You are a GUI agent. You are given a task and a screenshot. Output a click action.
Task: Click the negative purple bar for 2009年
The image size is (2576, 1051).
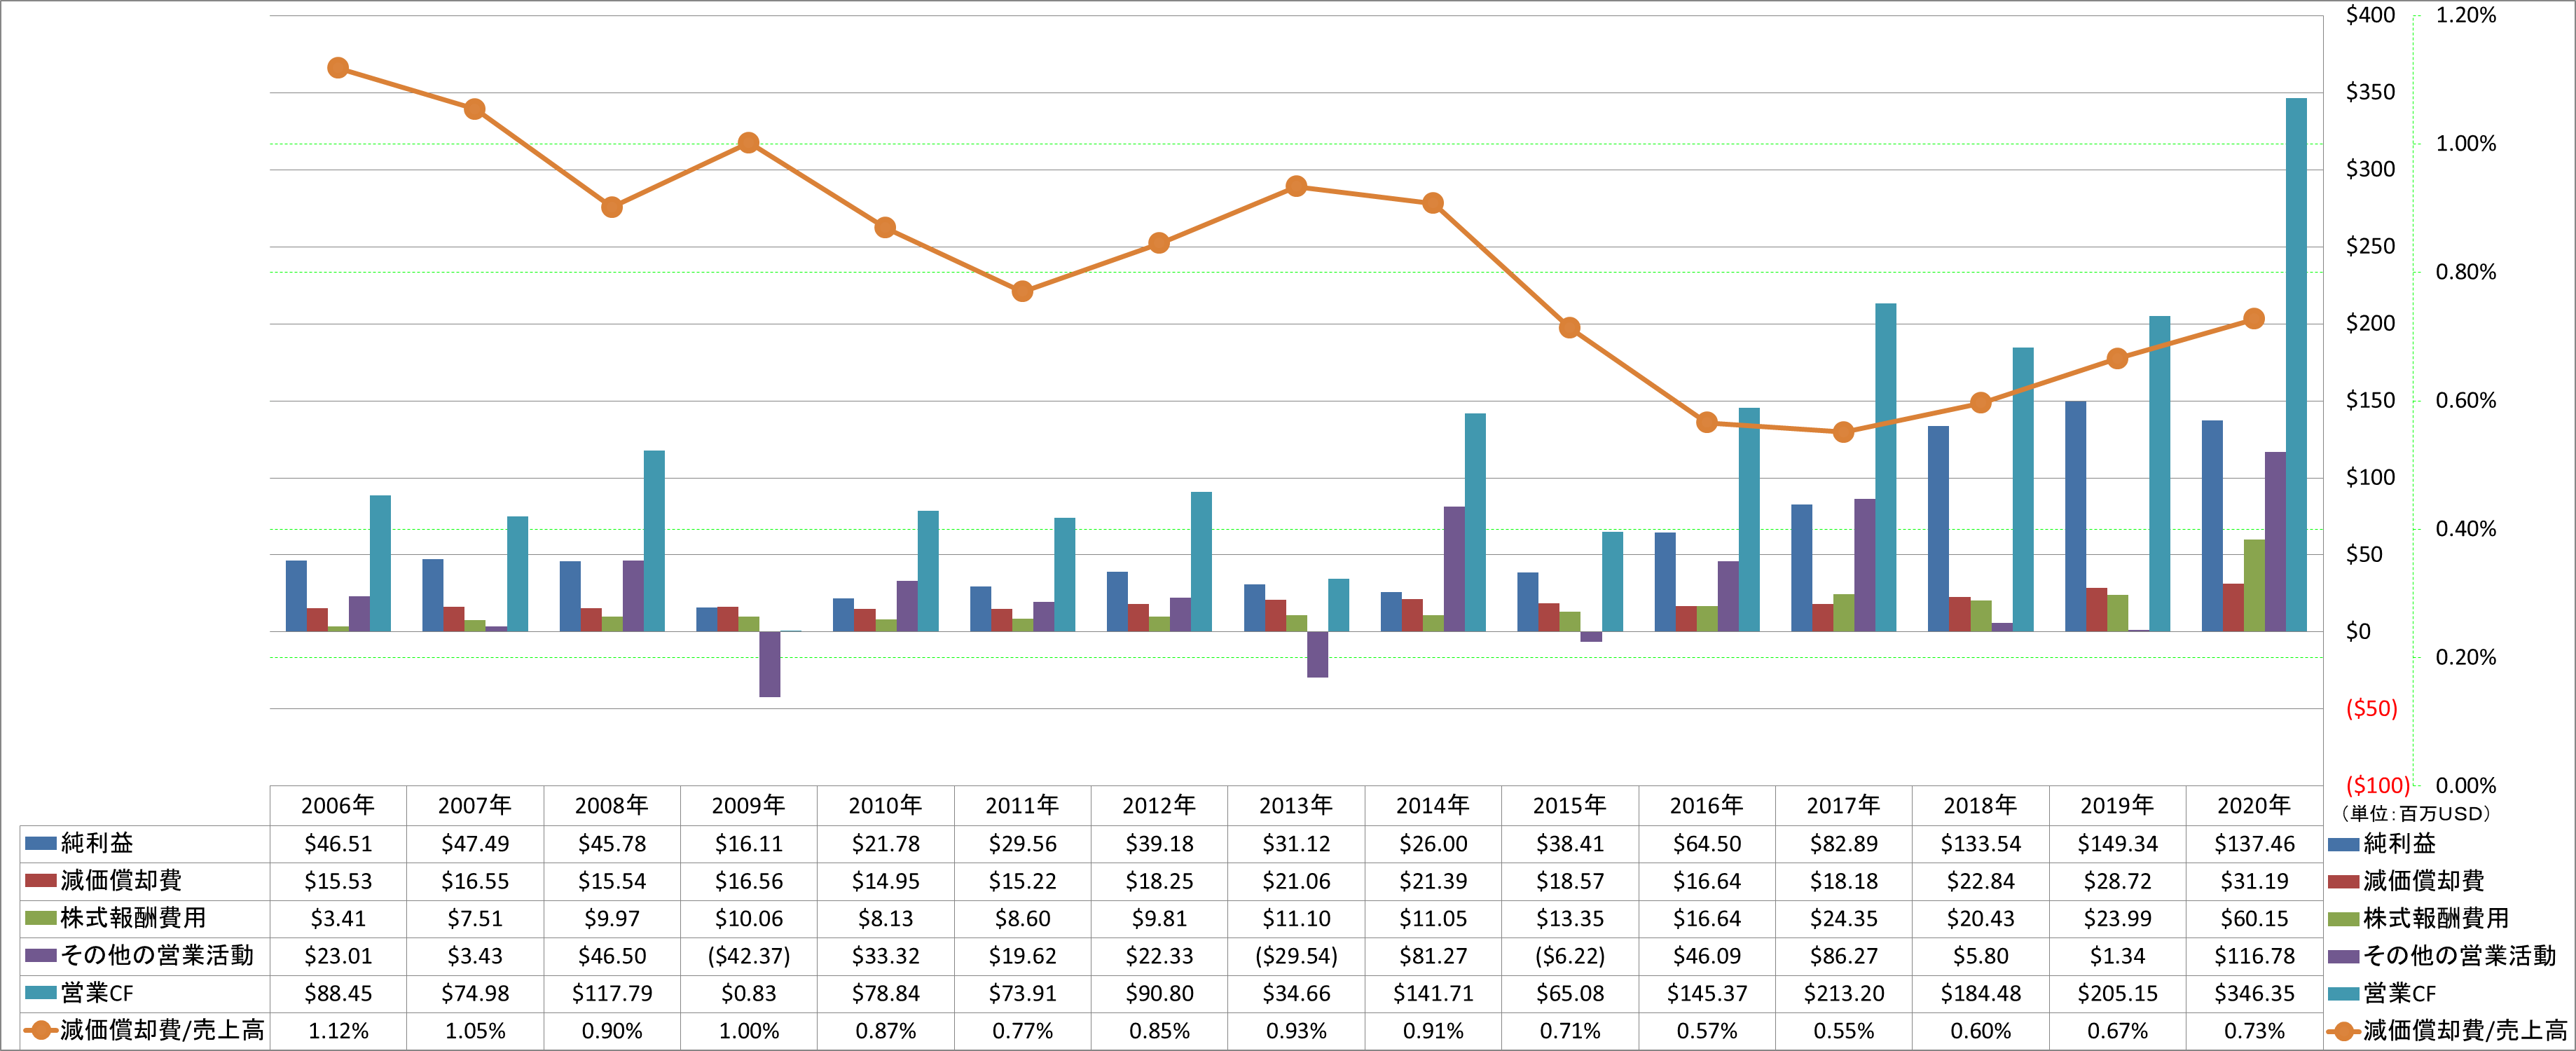769,664
